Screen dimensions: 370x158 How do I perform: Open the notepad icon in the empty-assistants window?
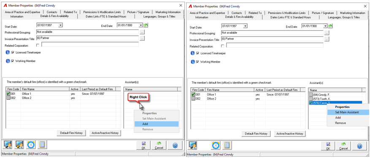pyautogui.click(x=43, y=145)
